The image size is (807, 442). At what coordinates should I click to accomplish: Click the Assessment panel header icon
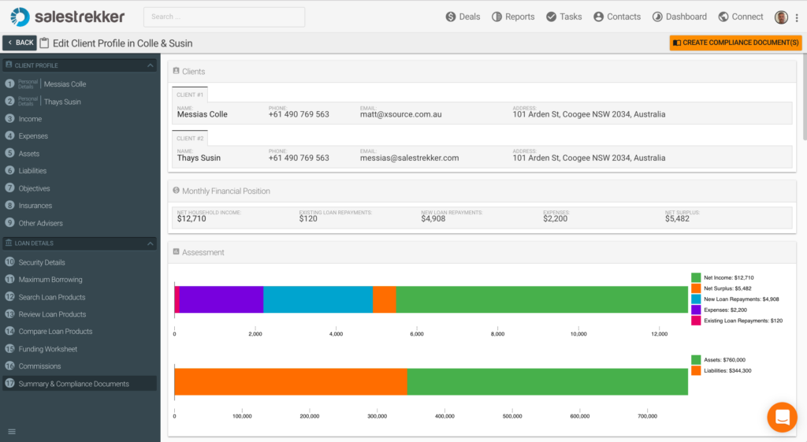click(x=176, y=251)
